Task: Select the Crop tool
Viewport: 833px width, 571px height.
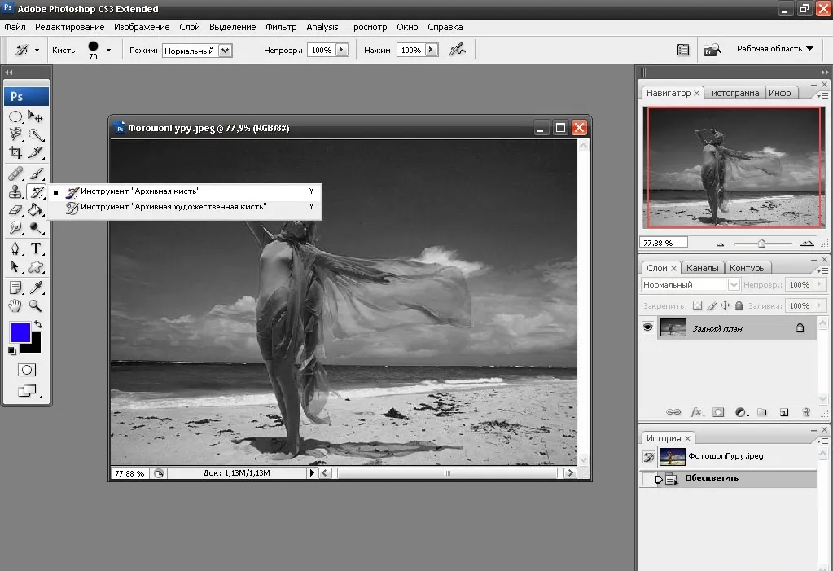Action: (15, 152)
